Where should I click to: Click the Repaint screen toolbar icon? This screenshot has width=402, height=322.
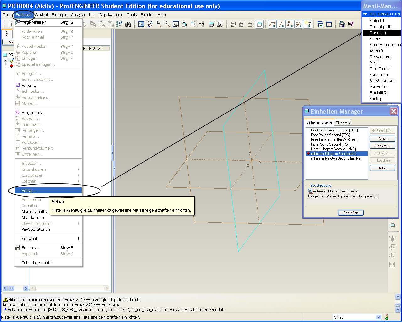click(141, 24)
